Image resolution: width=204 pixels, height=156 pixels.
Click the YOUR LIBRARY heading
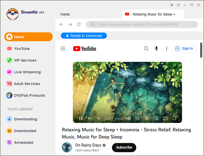20,109
